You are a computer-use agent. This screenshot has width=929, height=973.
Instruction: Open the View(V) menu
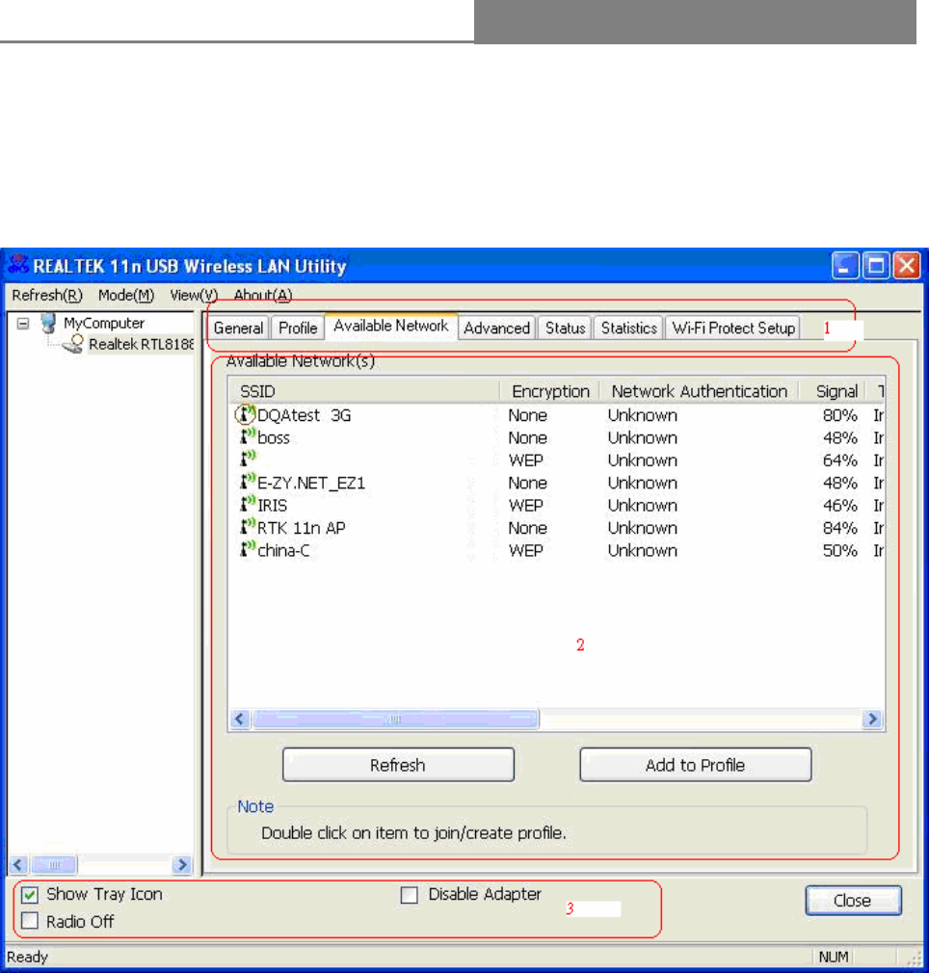194,296
